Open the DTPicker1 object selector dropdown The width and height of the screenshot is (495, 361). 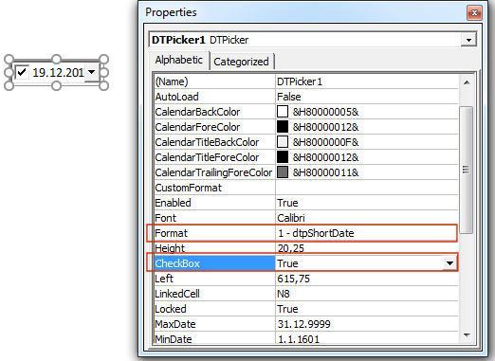point(468,40)
